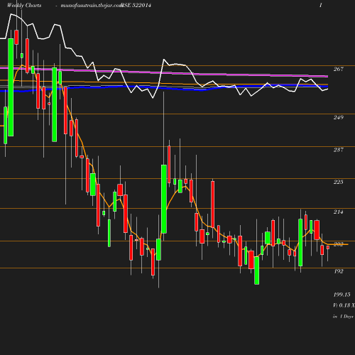Click the 192 price axis label
Screen dimensions: 355x355
click(x=339, y=271)
